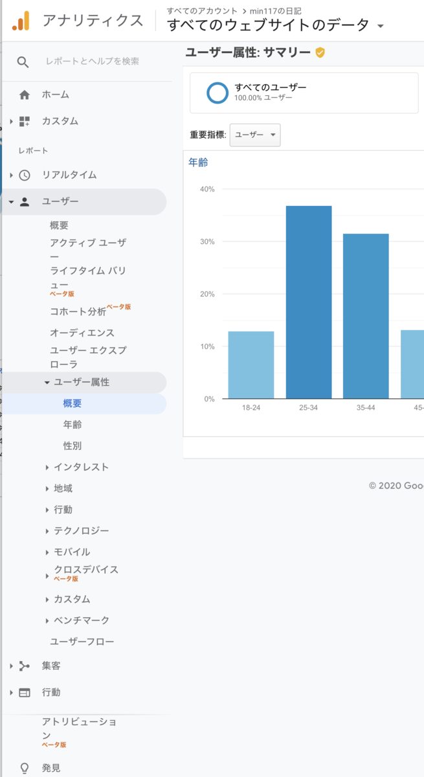Collapse the ユーザー属性 subsection arrow
Screen dimensions: 424x777
[47, 383]
